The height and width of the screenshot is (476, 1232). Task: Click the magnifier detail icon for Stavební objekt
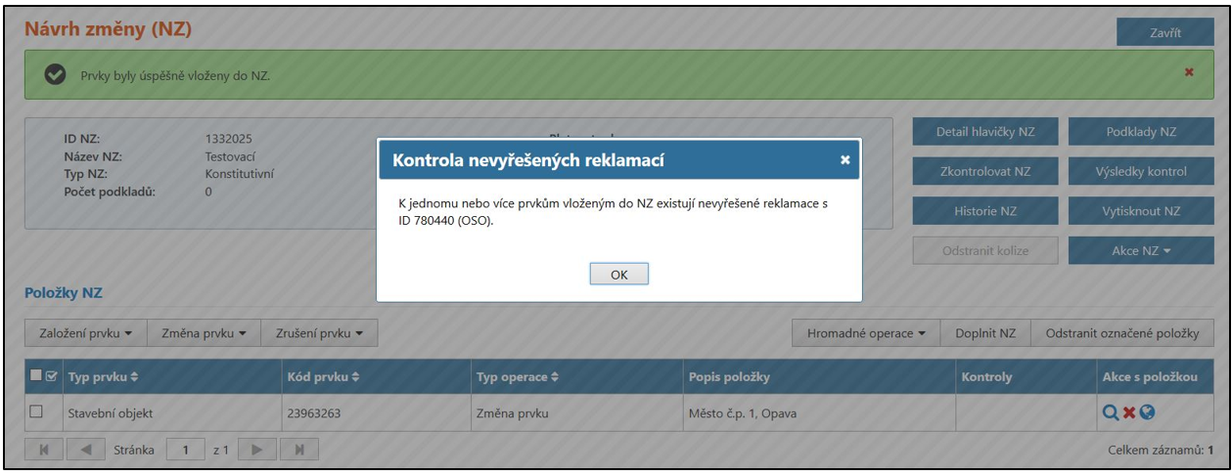(1110, 412)
